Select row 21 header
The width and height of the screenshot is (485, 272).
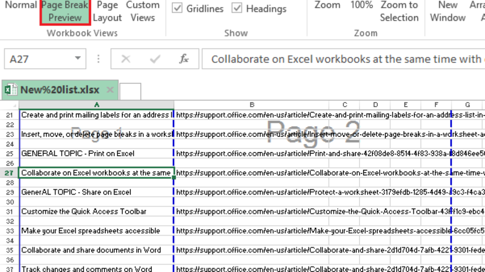tap(10, 115)
